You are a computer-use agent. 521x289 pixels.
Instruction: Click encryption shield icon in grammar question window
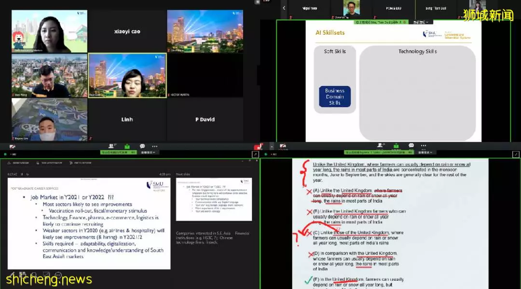265,154
